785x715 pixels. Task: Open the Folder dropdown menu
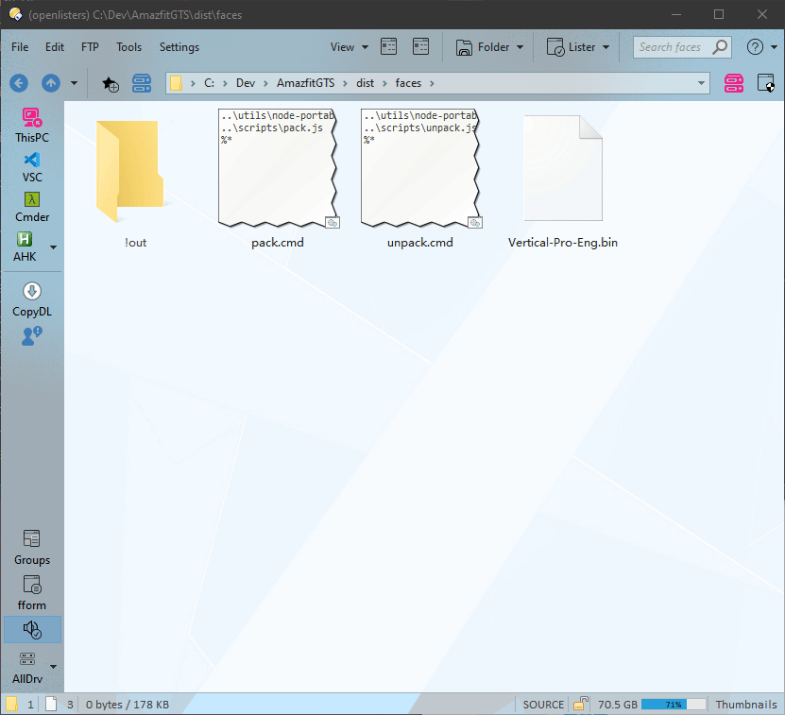pos(492,47)
